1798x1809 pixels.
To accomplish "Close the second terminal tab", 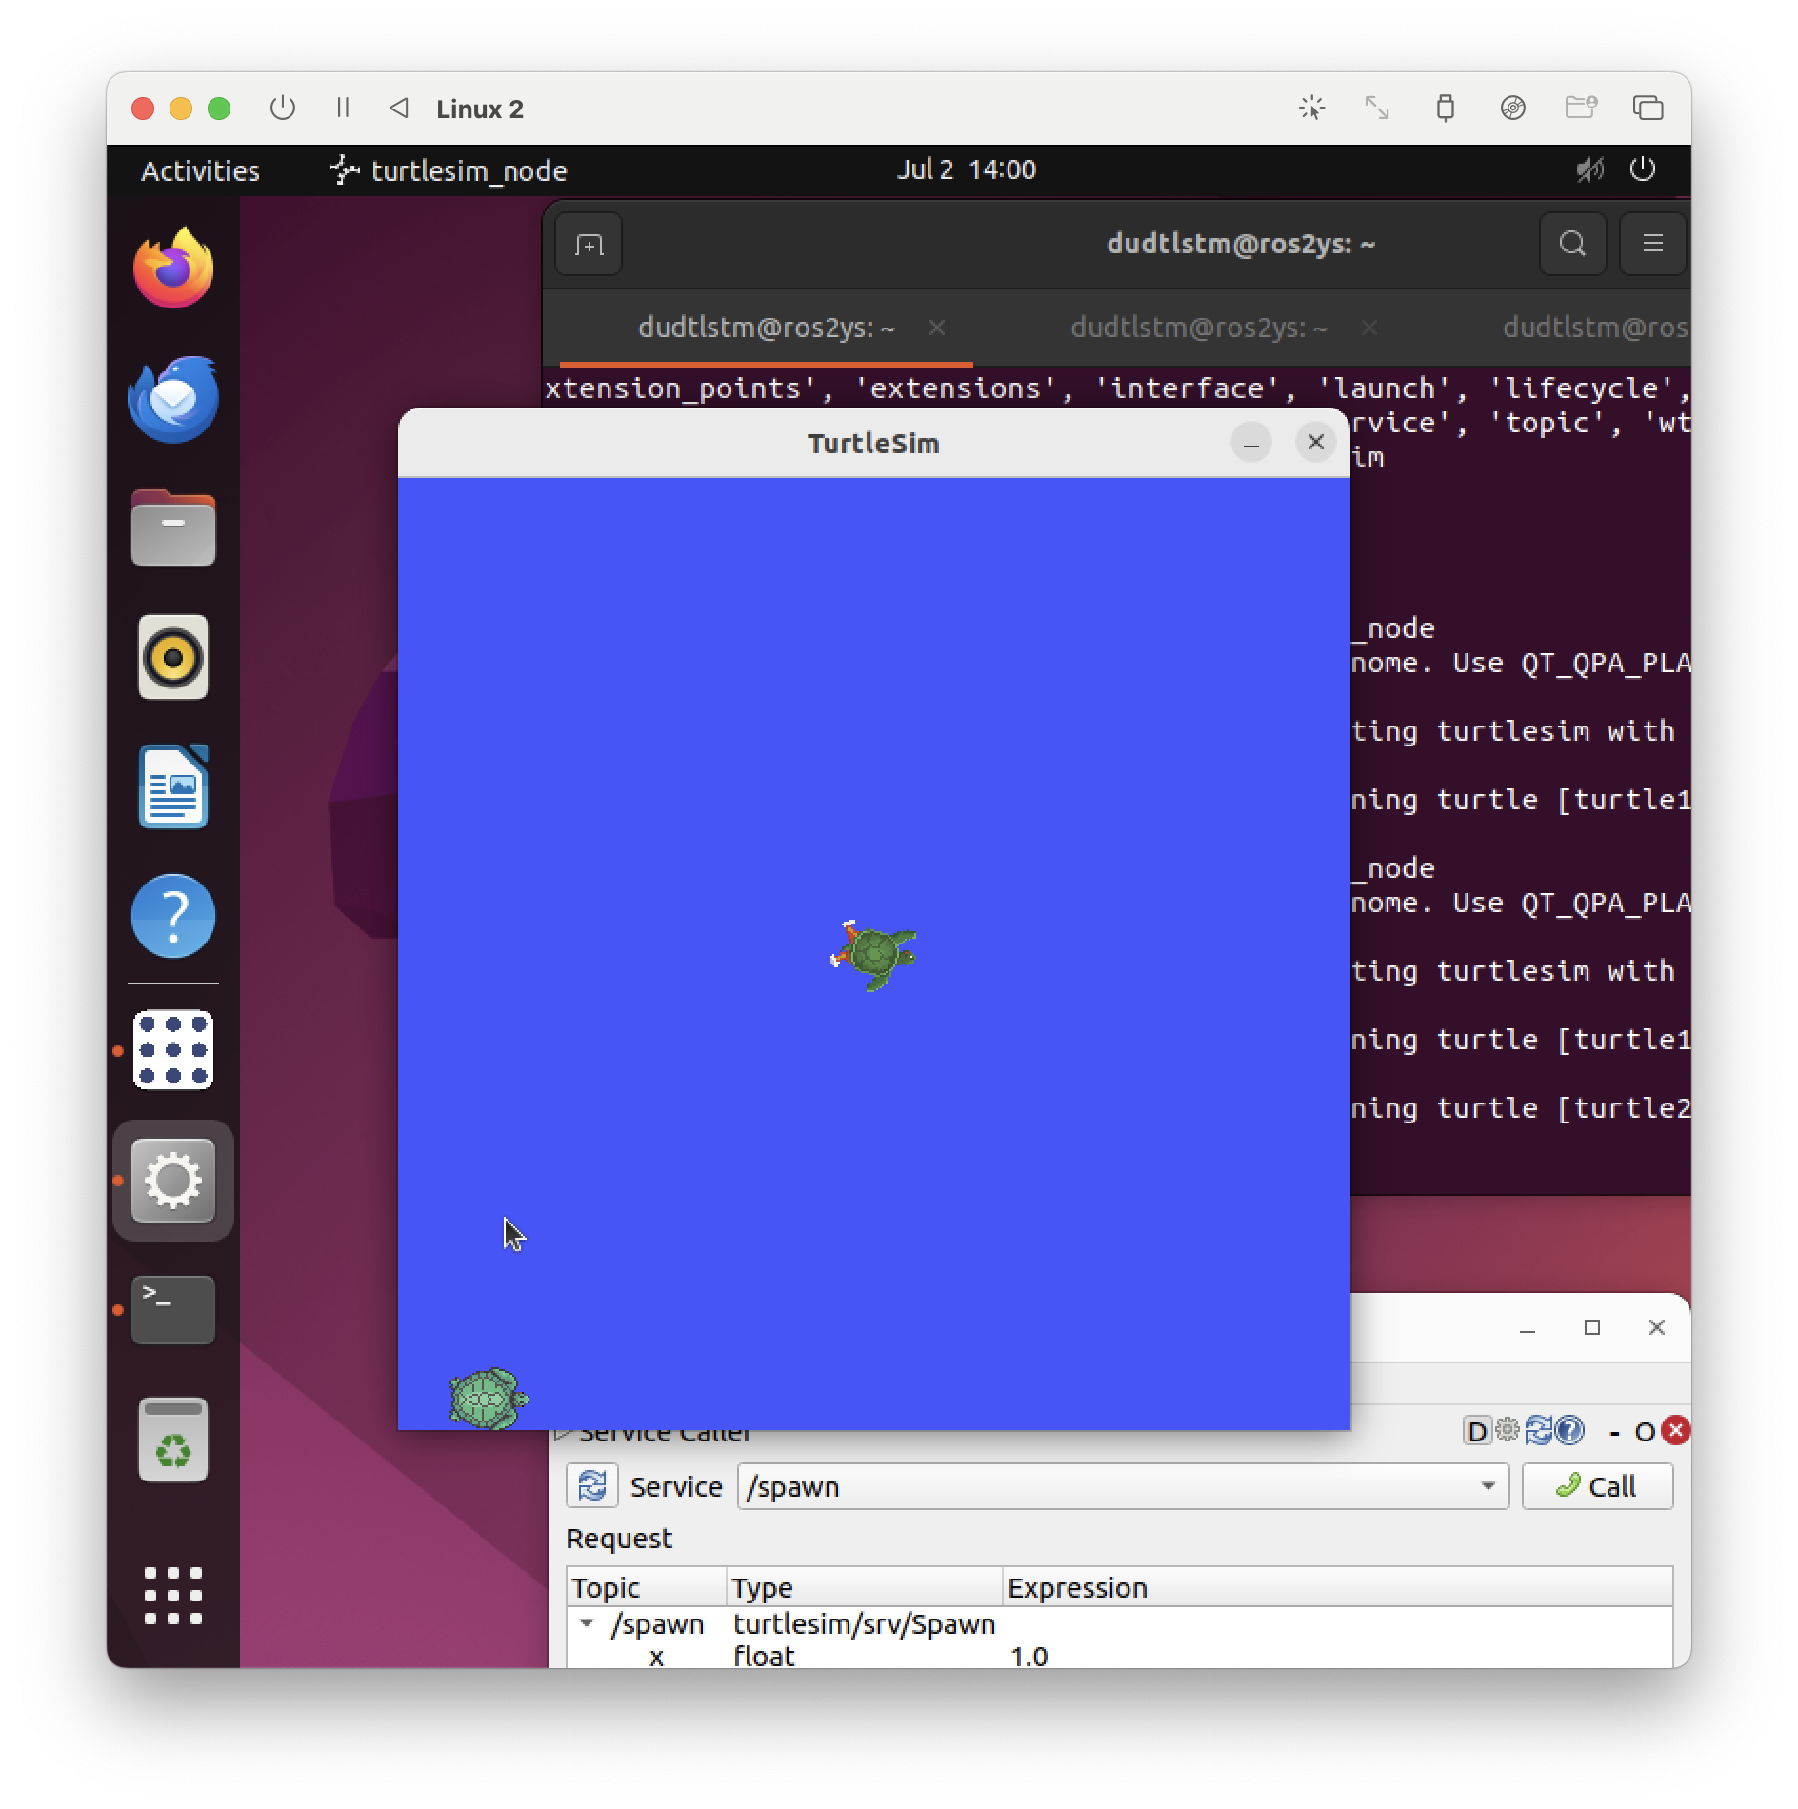I will (x=1369, y=328).
